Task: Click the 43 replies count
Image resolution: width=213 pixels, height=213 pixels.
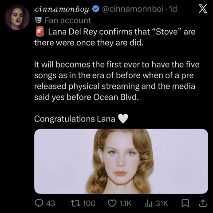Action: pos(51,203)
